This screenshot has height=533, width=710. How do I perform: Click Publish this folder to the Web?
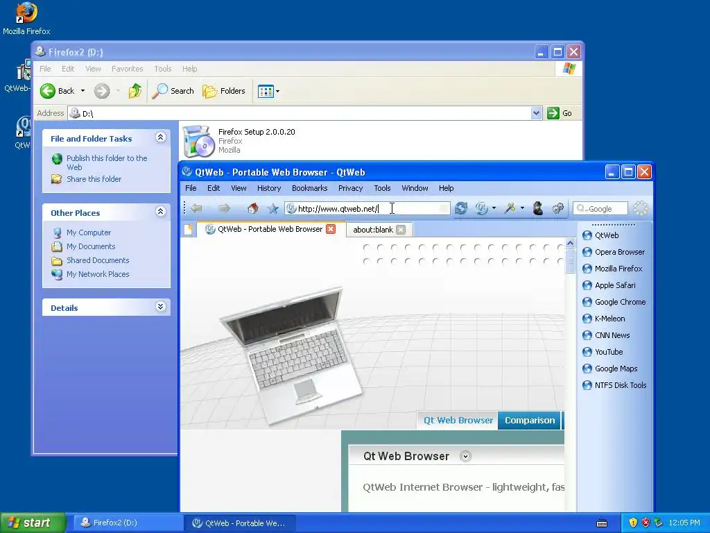[107, 162]
